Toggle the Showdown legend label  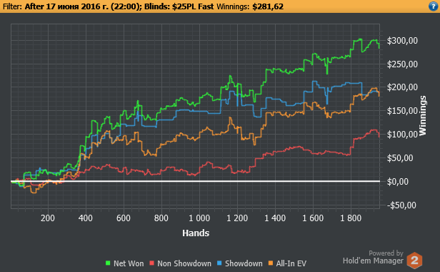(244, 263)
